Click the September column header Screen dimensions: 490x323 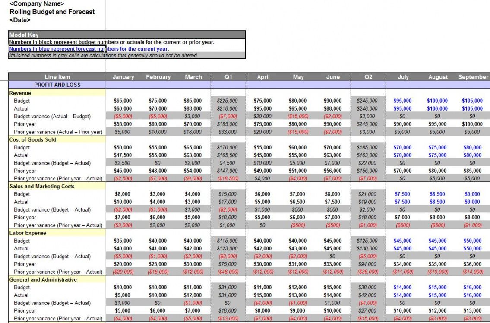[473, 77]
